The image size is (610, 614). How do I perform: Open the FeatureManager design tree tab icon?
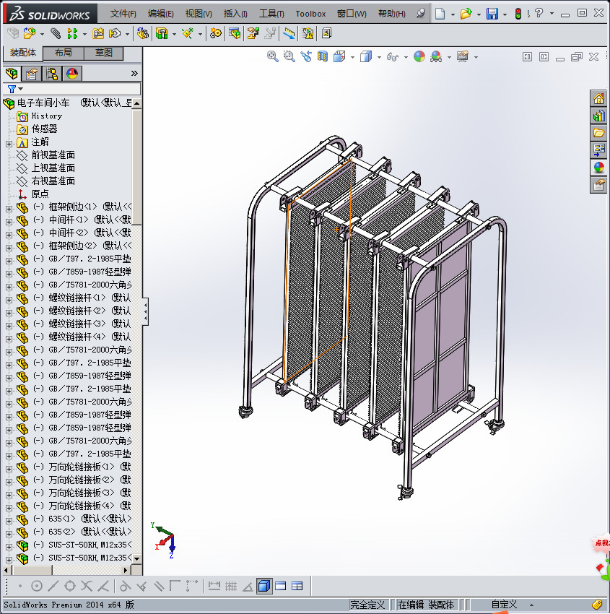[x=11, y=74]
